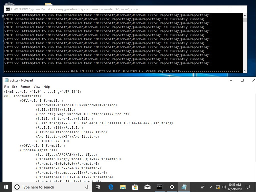Click the Flavor Multiprocessor Free line

point(71,132)
